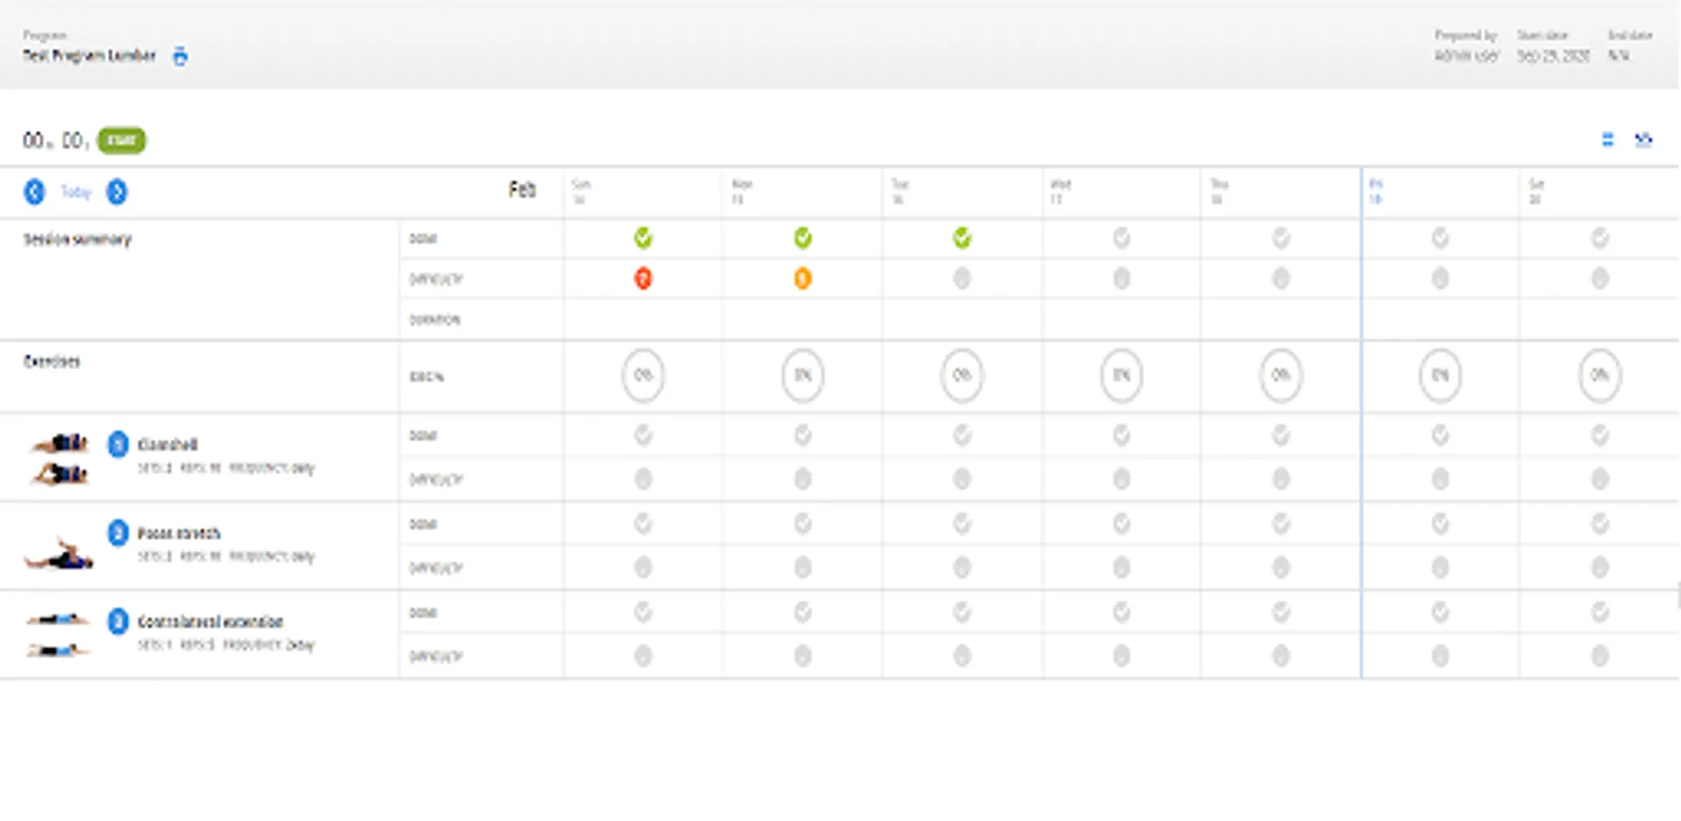Set Clamshell difficulty for Wednesday
This screenshot has width=1681, height=821.
pos(1122,479)
